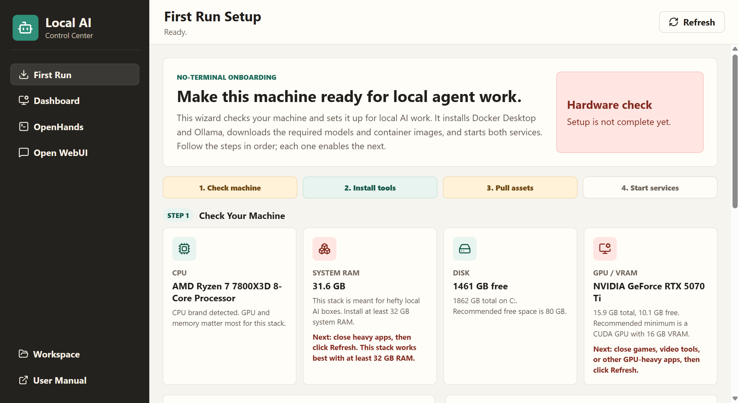This screenshot has height=403, width=739.
Task: Click 'First Run Setup' page title
Action: tap(213, 16)
